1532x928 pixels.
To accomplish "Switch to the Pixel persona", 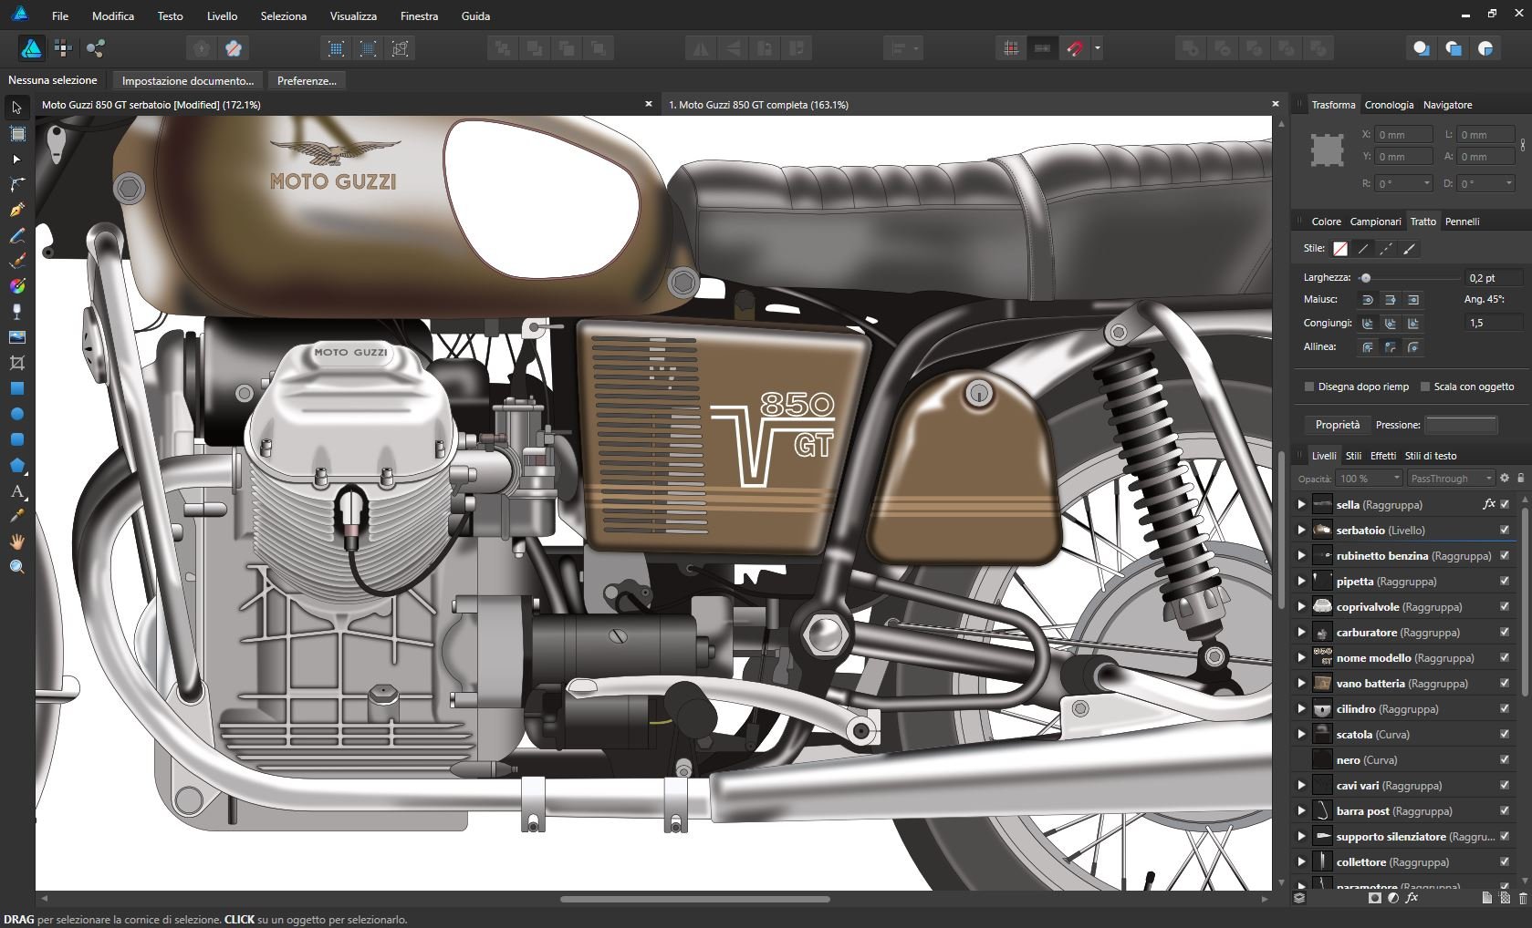I will point(63,48).
